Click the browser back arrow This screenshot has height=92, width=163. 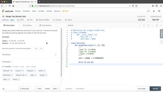click(x=2, y=6)
